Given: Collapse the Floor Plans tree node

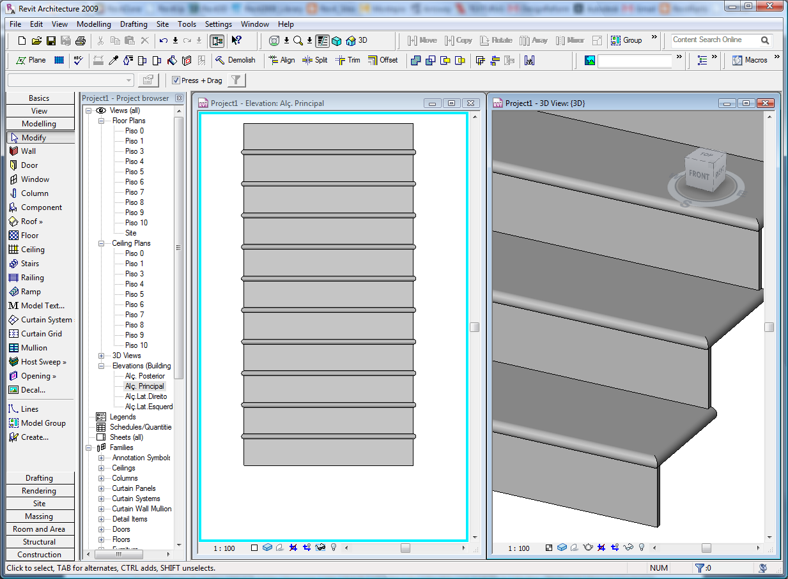Looking at the screenshot, I should click(101, 121).
